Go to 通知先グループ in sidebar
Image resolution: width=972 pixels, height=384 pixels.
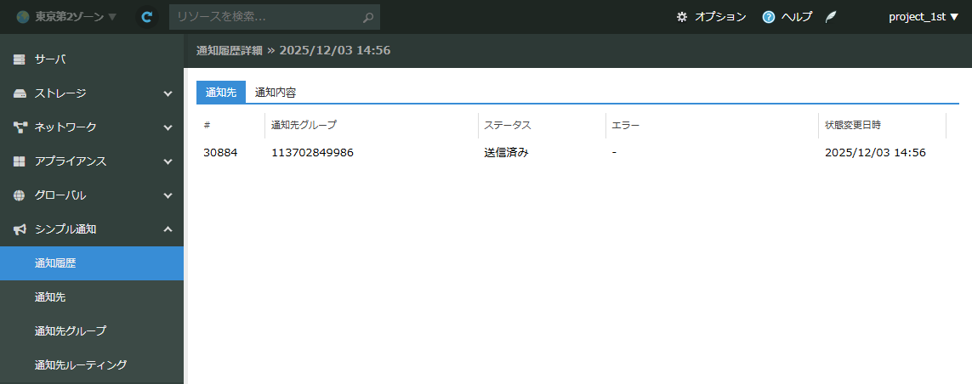pyautogui.click(x=70, y=331)
